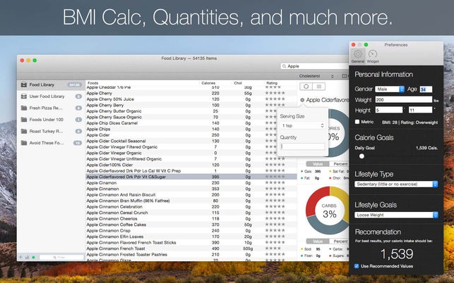Select Value segment below the Carbs chart
This screenshot has width=454, height=283.
click(x=318, y=241)
